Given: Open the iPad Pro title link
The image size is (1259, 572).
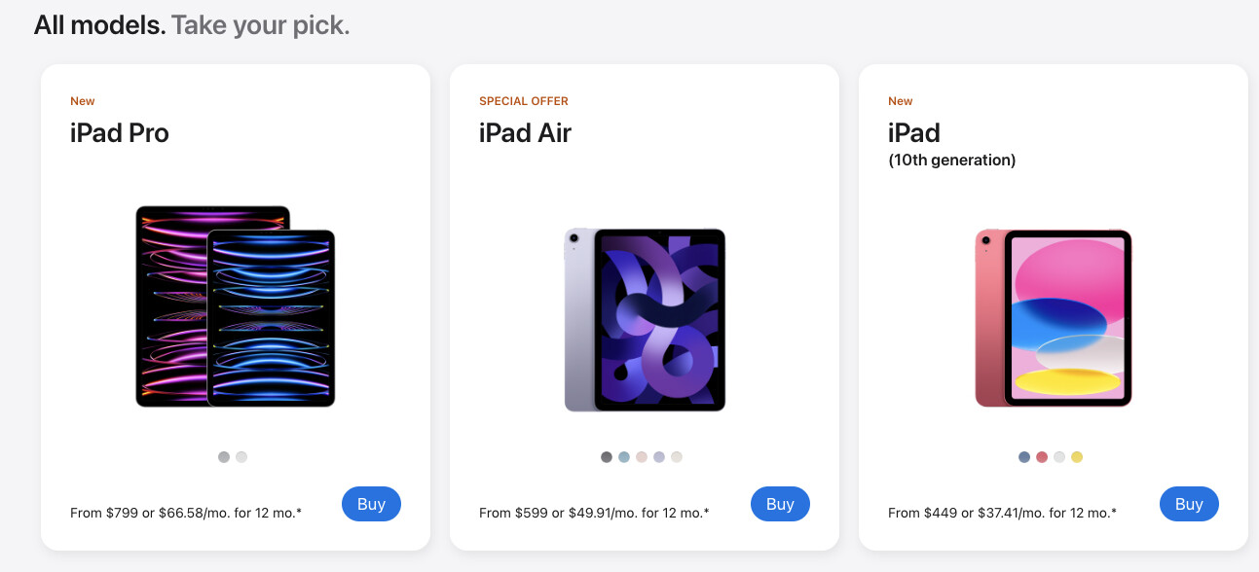Looking at the screenshot, I should pyautogui.click(x=120, y=133).
